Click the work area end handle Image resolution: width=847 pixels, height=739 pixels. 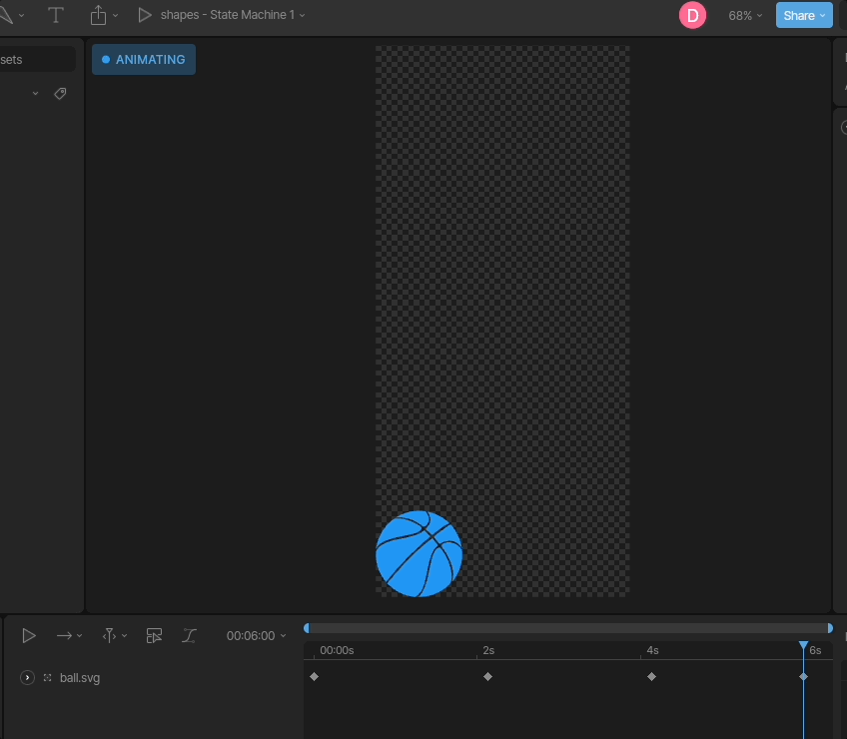[x=830, y=628]
